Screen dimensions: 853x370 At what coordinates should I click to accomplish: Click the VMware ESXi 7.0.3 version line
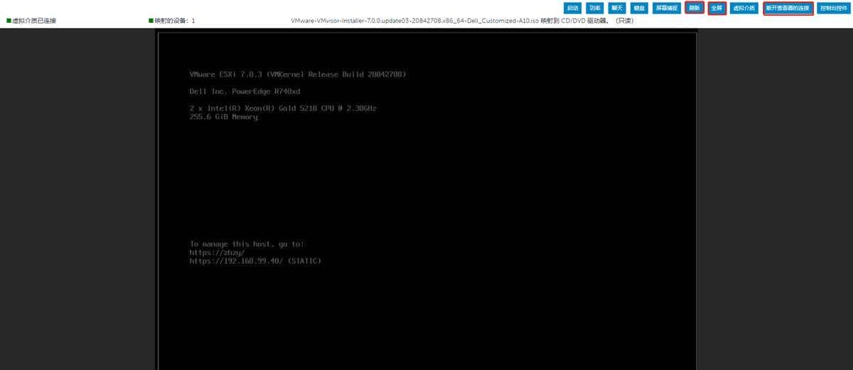(298, 75)
